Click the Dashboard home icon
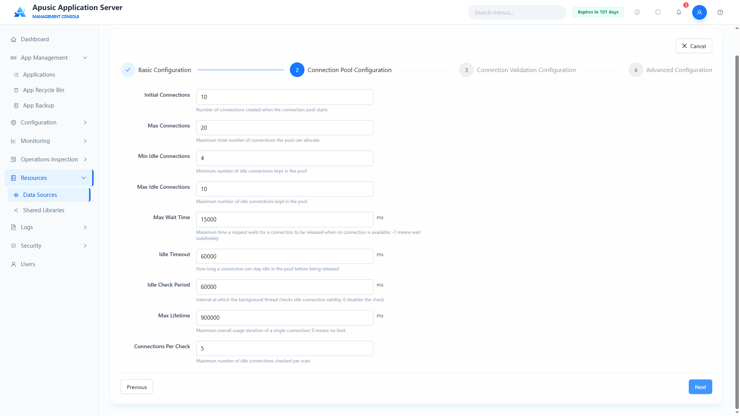The width and height of the screenshot is (740, 416). coord(13,39)
